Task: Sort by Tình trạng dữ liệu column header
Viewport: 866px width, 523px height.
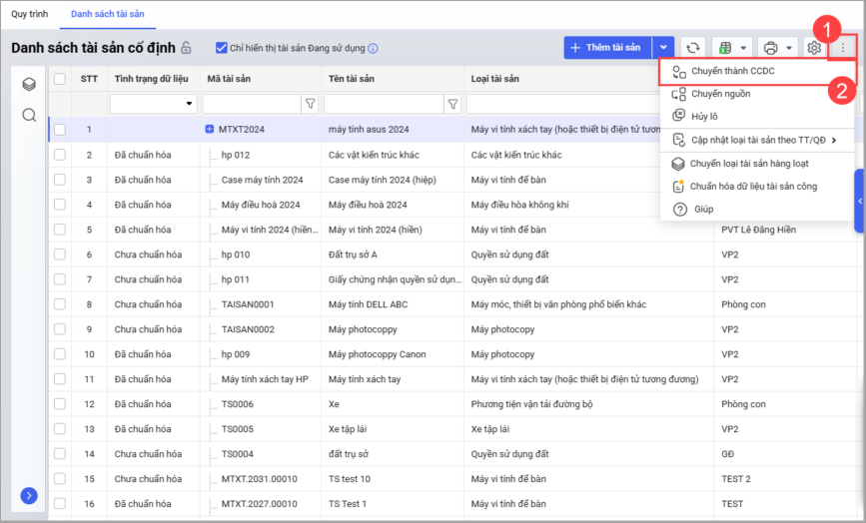Action: pos(152,79)
